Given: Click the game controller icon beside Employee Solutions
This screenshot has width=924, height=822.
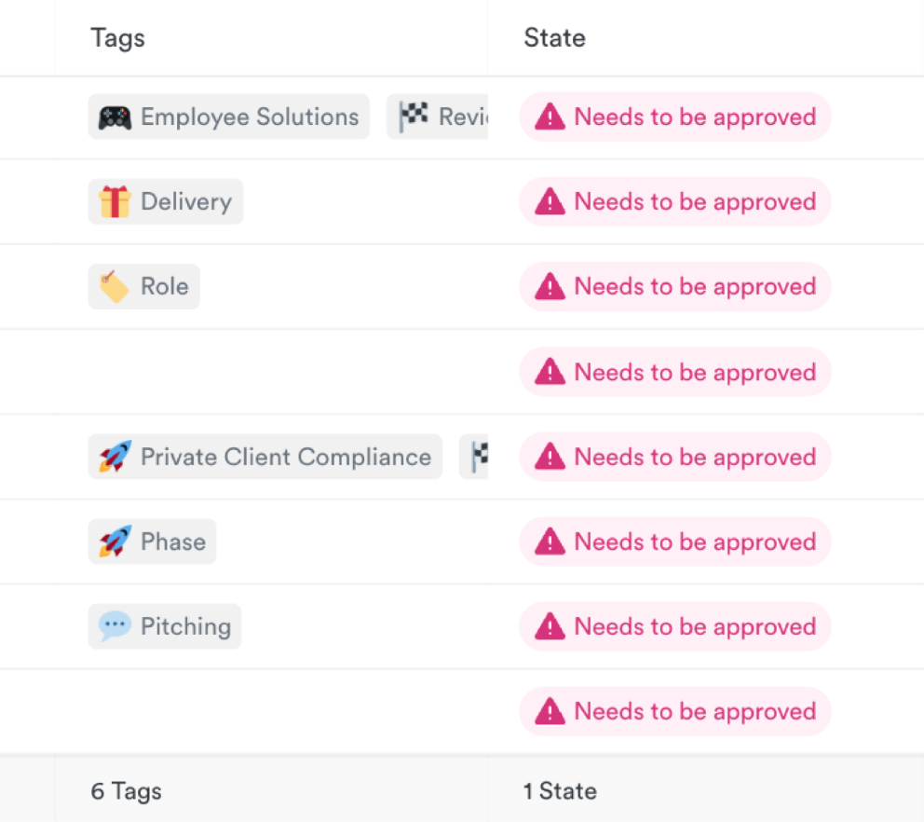Looking at the screenshot, I should pos(115,117).
